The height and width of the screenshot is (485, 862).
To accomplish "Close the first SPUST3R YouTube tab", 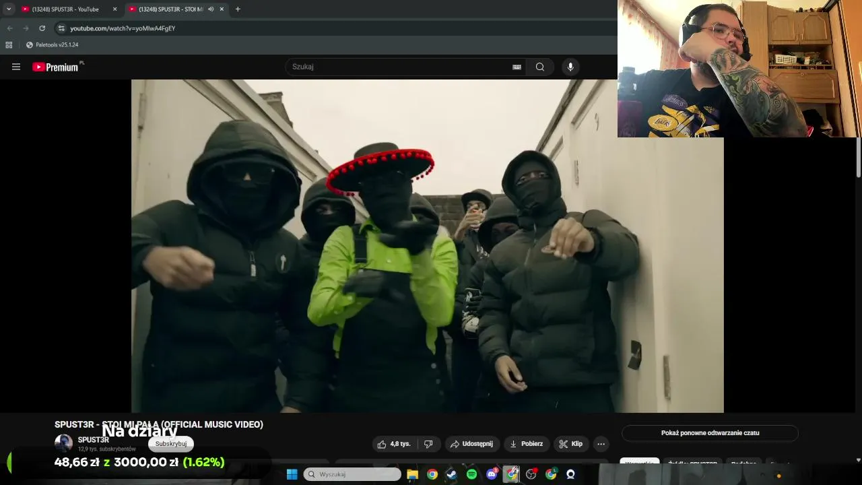I will pos(114,9).
